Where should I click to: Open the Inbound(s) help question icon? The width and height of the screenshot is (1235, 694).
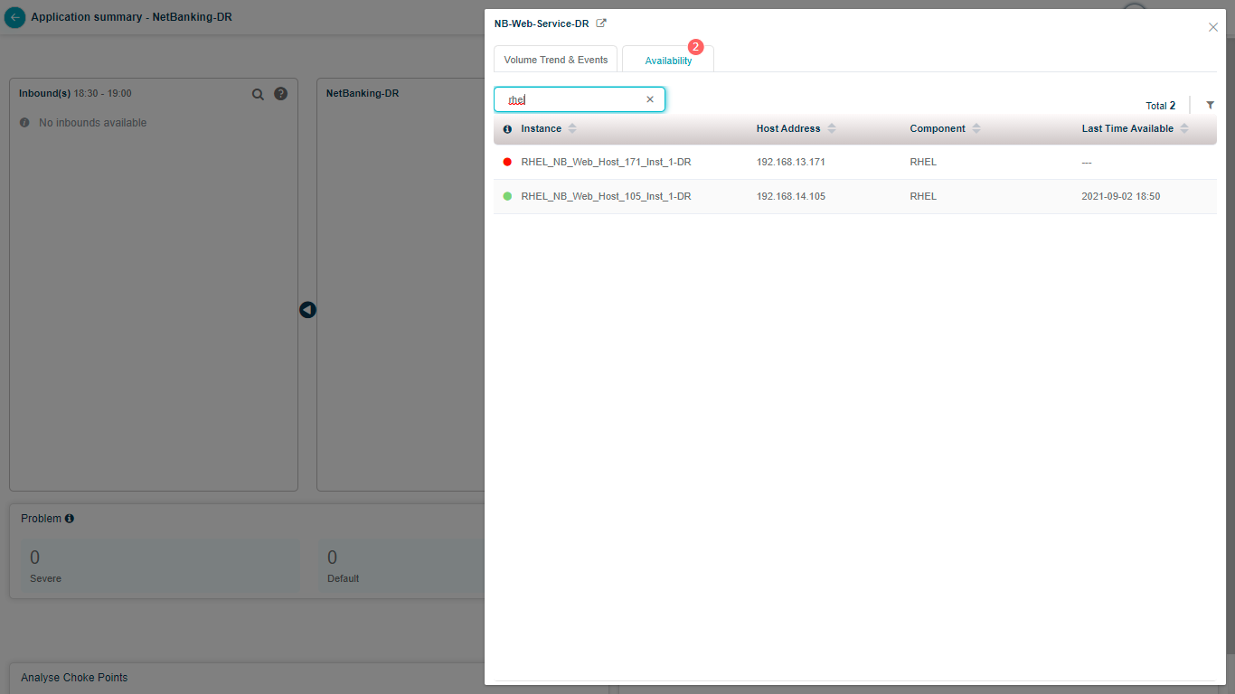(280, 94)
